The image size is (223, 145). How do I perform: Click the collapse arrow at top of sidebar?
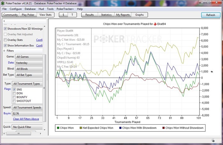4,21
